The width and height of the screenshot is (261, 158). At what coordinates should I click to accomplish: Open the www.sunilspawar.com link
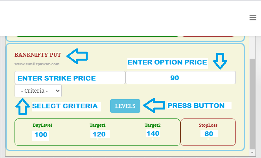click(37, 64)
